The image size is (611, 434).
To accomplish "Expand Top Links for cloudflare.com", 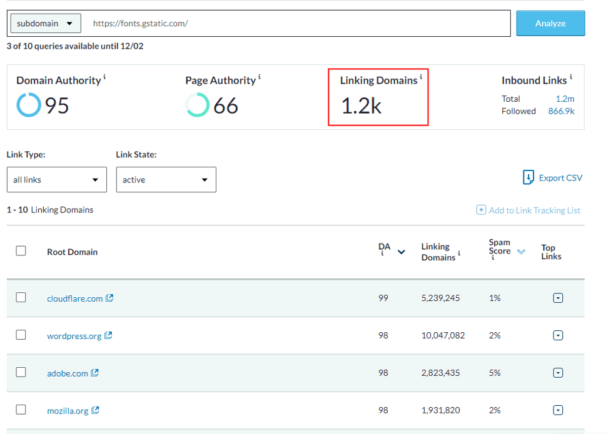I will 558,298.
